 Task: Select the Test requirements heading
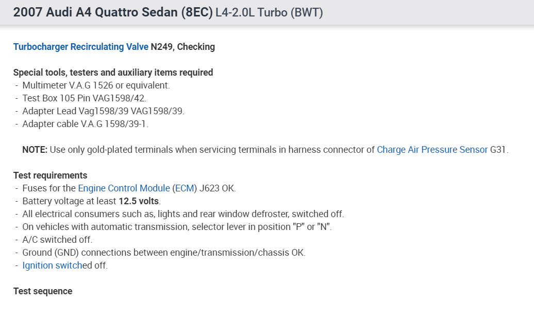tap(50, 175)
